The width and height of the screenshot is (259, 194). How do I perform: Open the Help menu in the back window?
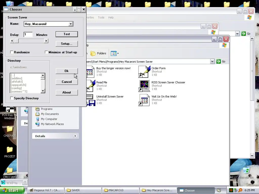(111, 17)
